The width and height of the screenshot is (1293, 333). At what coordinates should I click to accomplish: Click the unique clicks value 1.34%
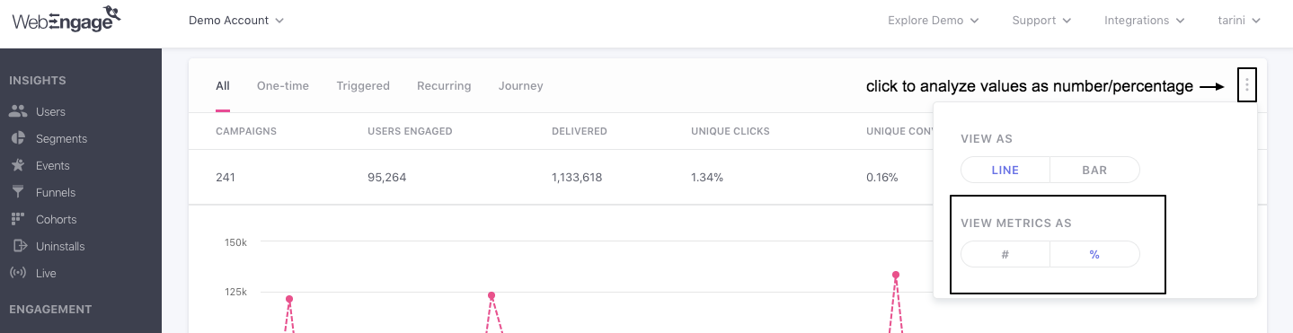[x=707, y=178]
